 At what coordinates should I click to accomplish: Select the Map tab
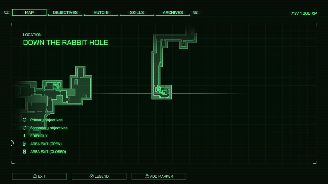point(29,12)
